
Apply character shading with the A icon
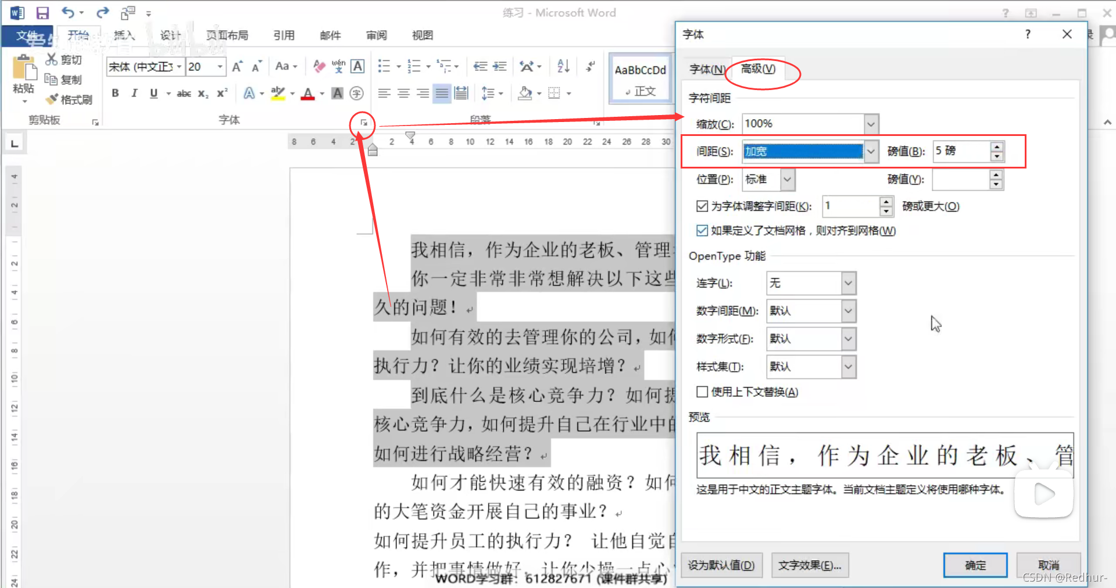(x=337, y=93)
